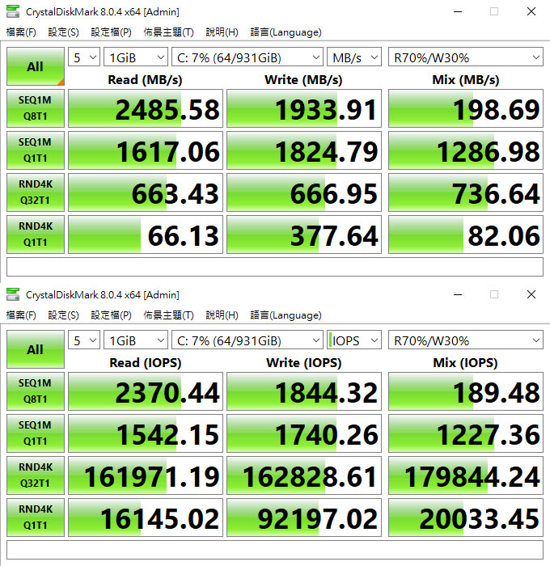Screen dimensions: 550x566
Task: Click write result 1824.79
Action: pyautogui.click(x=304, y=150)
